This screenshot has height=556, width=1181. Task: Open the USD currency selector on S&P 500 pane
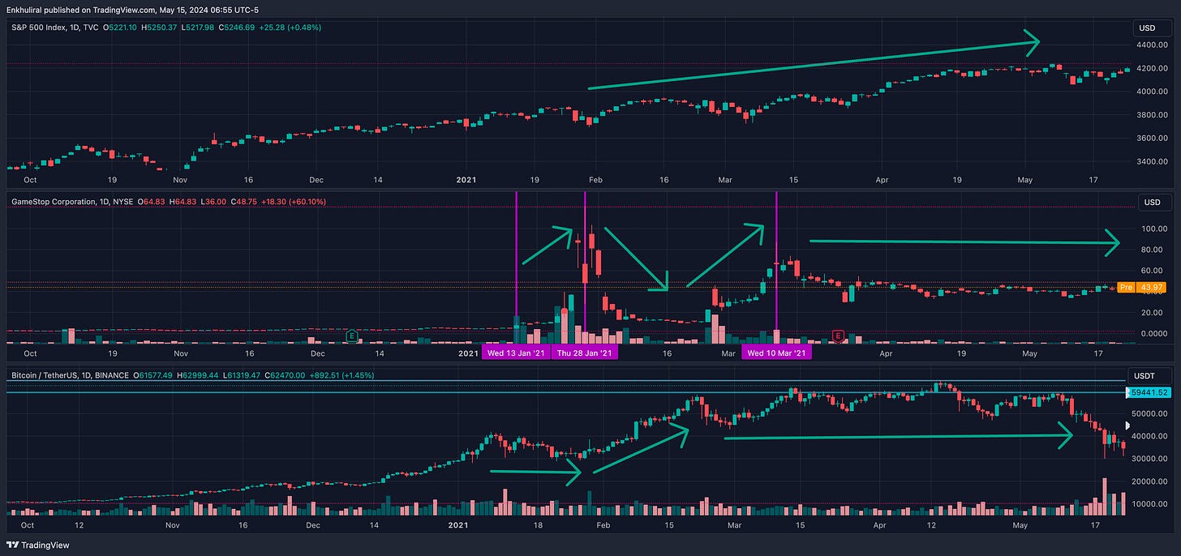coord(1153,29)
